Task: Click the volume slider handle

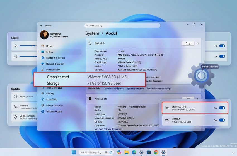Action: 36,57
